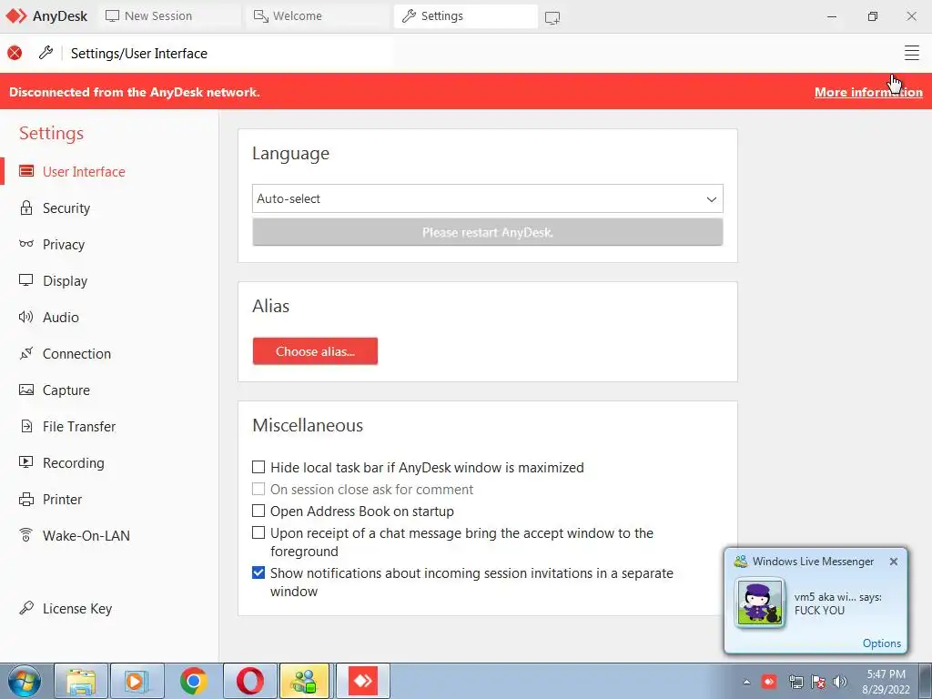The width and height of the screenshot is (932, 699).
Task: Open a new tab with the plus icon
Action: [x=552, y=17]
